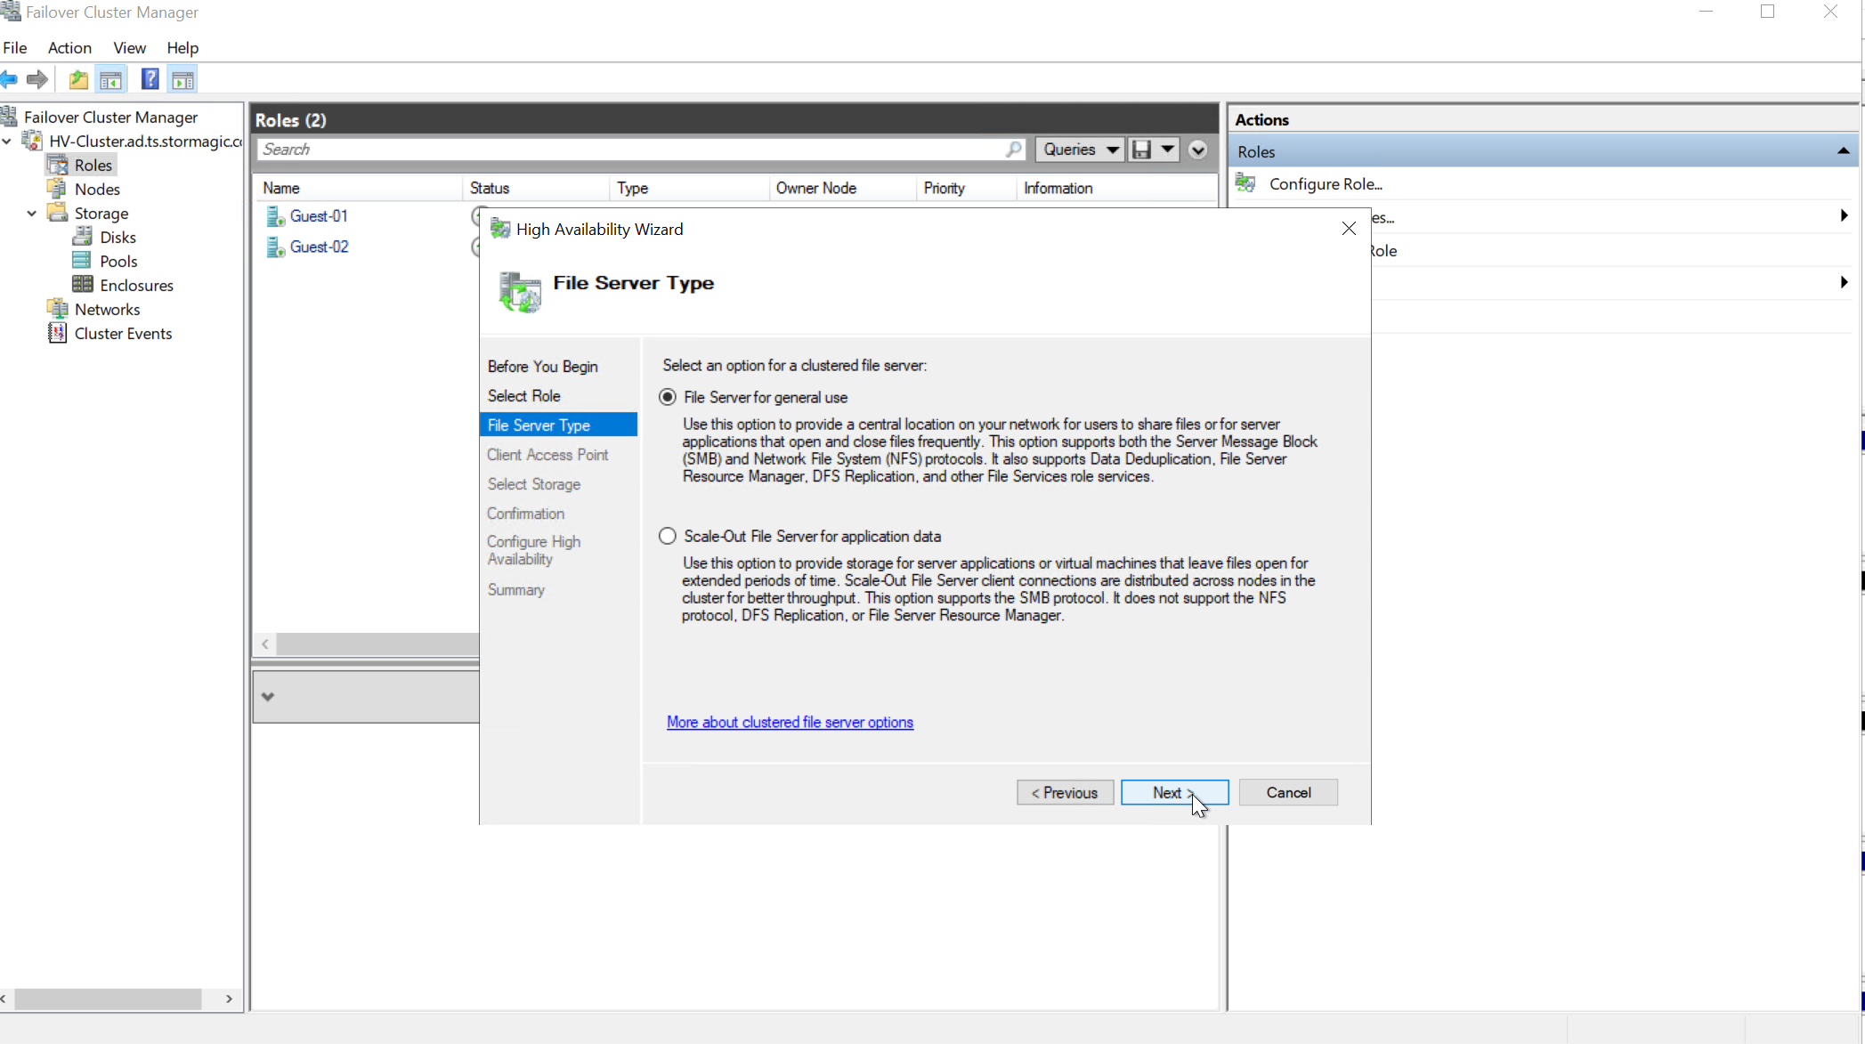The height and width of the screenshot is (1044, 1865).
Task: Click Configure Role in Actions pane
Action: coord(1326,183)
